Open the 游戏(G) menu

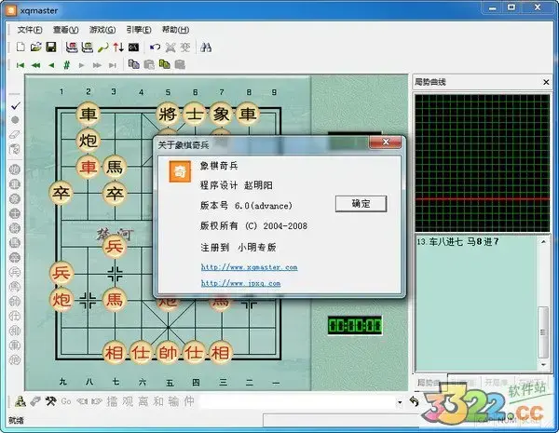tap(102, 30)
